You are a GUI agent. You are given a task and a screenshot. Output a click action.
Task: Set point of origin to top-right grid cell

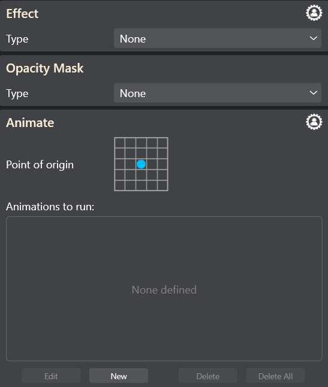(x=163, y=143)
